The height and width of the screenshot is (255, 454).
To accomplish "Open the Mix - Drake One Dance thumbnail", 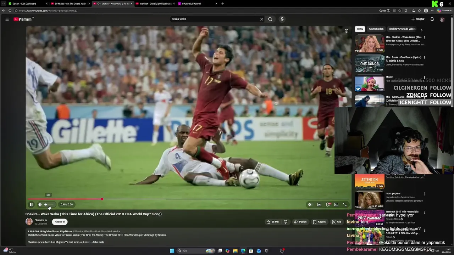I will (370, 64).
